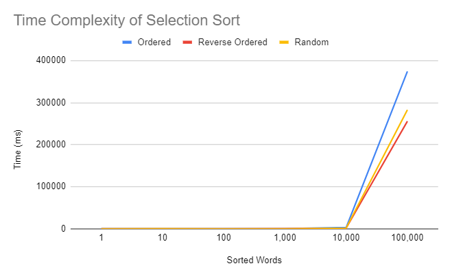Click the 100,000 x-axis tick label
Viewport: 452px width, 279px height.
[407, 238]
